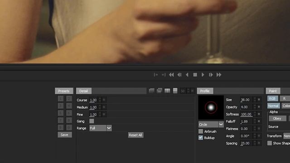Play the clip in reverse
290x163 pixels.
pyautogui.click(x=187, y=75)
